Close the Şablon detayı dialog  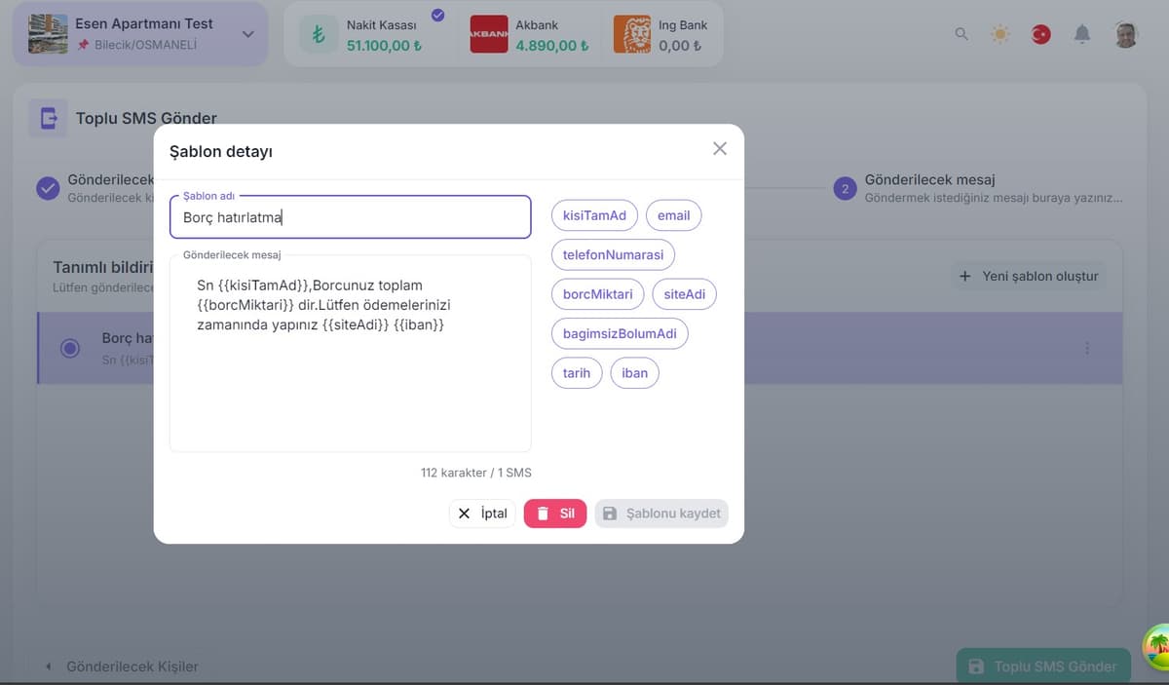click(x=720, y=148)
